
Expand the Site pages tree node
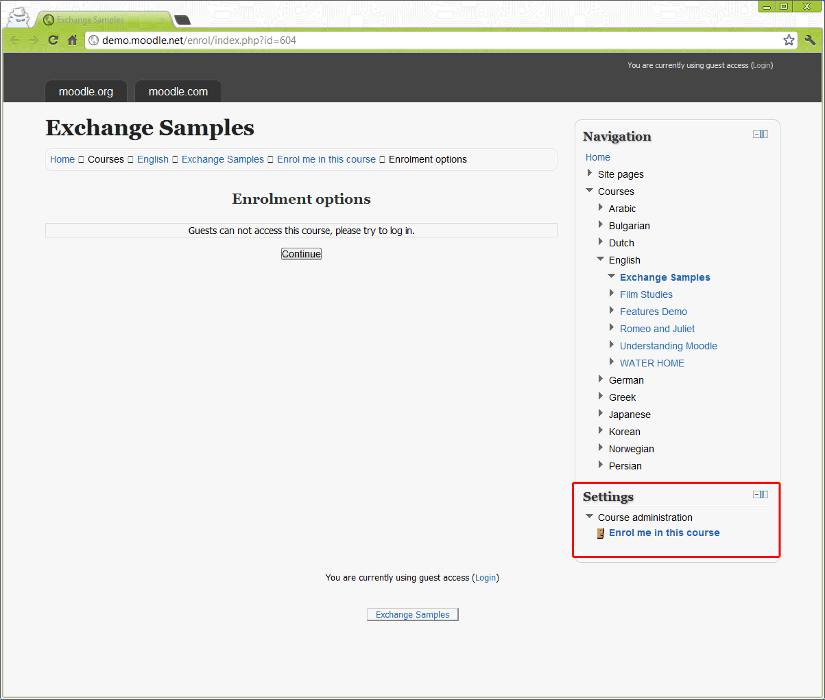click(590, 173)
